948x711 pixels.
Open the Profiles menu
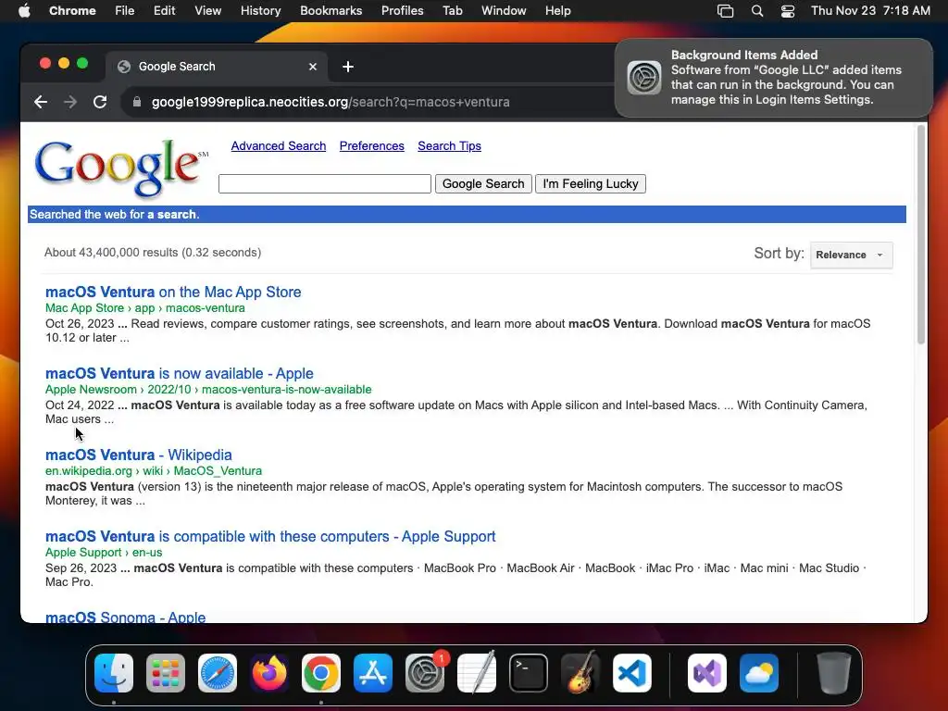(x=402, y=11)
